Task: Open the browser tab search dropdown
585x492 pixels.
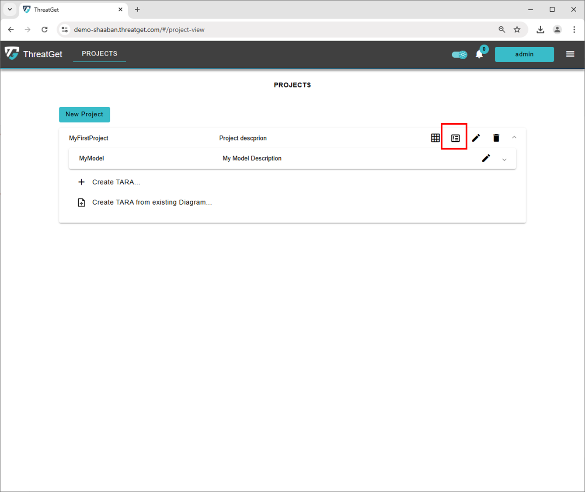Action: point(10,9)
